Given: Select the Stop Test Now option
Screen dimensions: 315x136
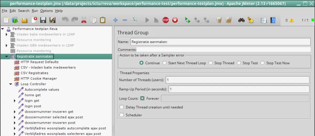Looking at the screenshot, I should (262, 63).
